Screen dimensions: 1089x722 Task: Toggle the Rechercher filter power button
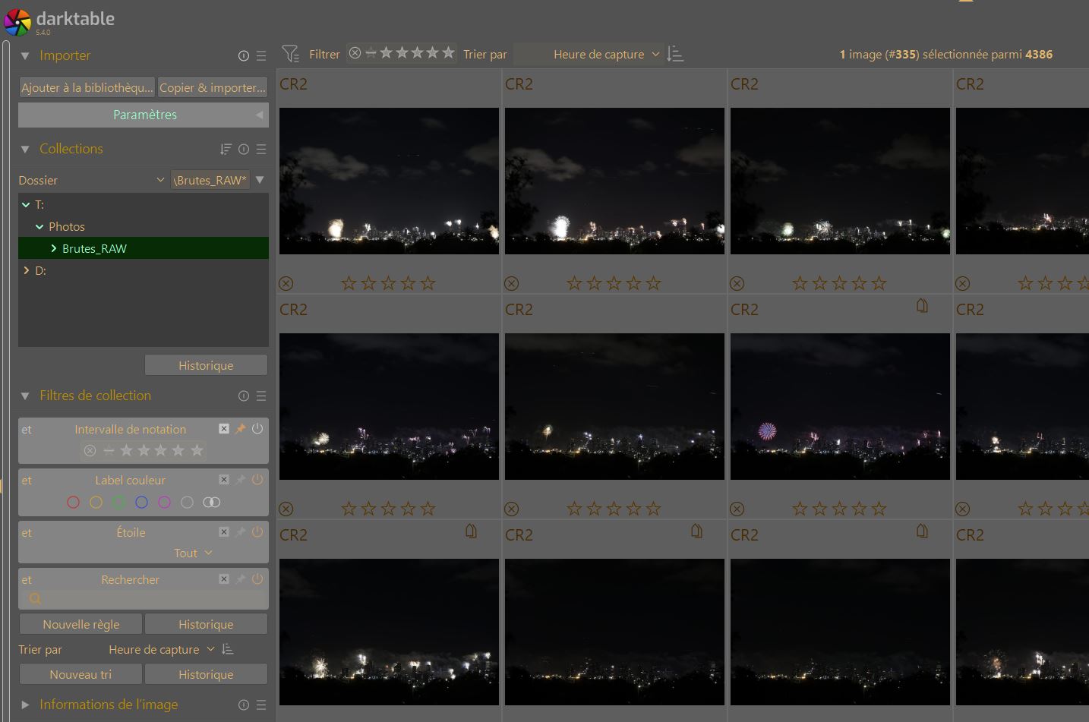pos(257,579)
